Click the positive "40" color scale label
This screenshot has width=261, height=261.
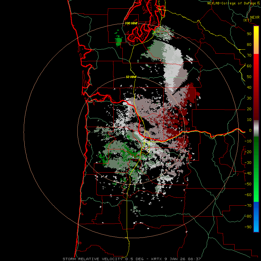[249, 87]
